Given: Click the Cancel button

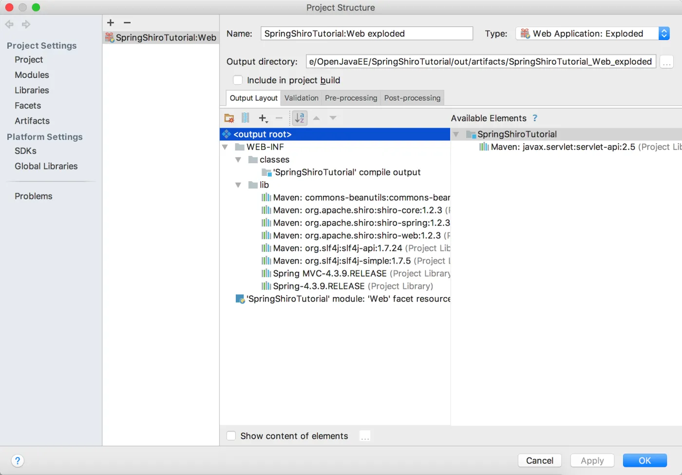Looking at the screenshot, I should 539,461.
